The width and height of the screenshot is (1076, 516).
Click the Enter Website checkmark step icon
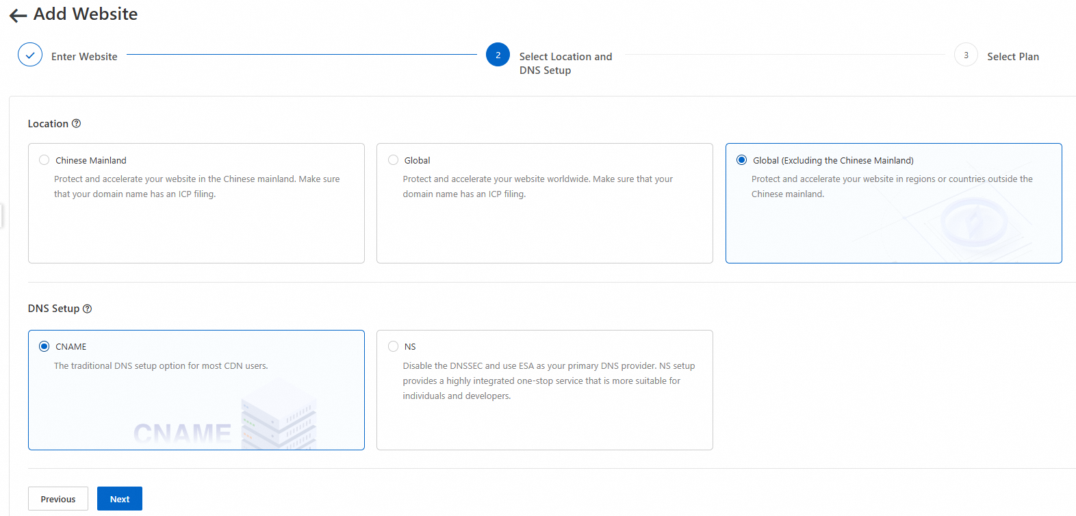tap(30, 55)
